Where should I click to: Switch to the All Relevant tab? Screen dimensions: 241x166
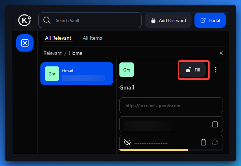pos(58,38)
